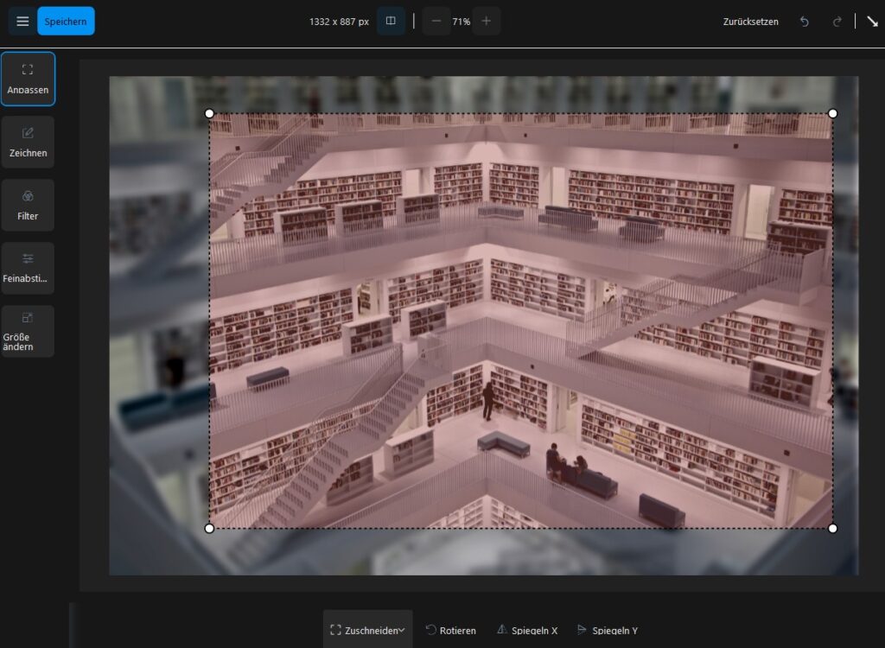Image resolution: width=885 pixels, height=648 pixels.
Task: Click the bottom-left crop handle
Action: tap(209, 528)
